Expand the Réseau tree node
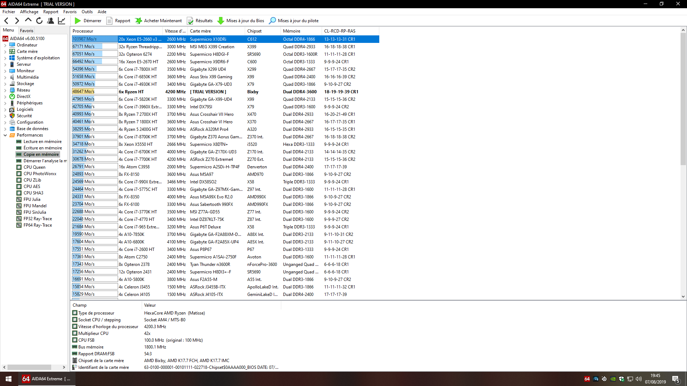The image size is (687, 386). (x=5, y=90)
